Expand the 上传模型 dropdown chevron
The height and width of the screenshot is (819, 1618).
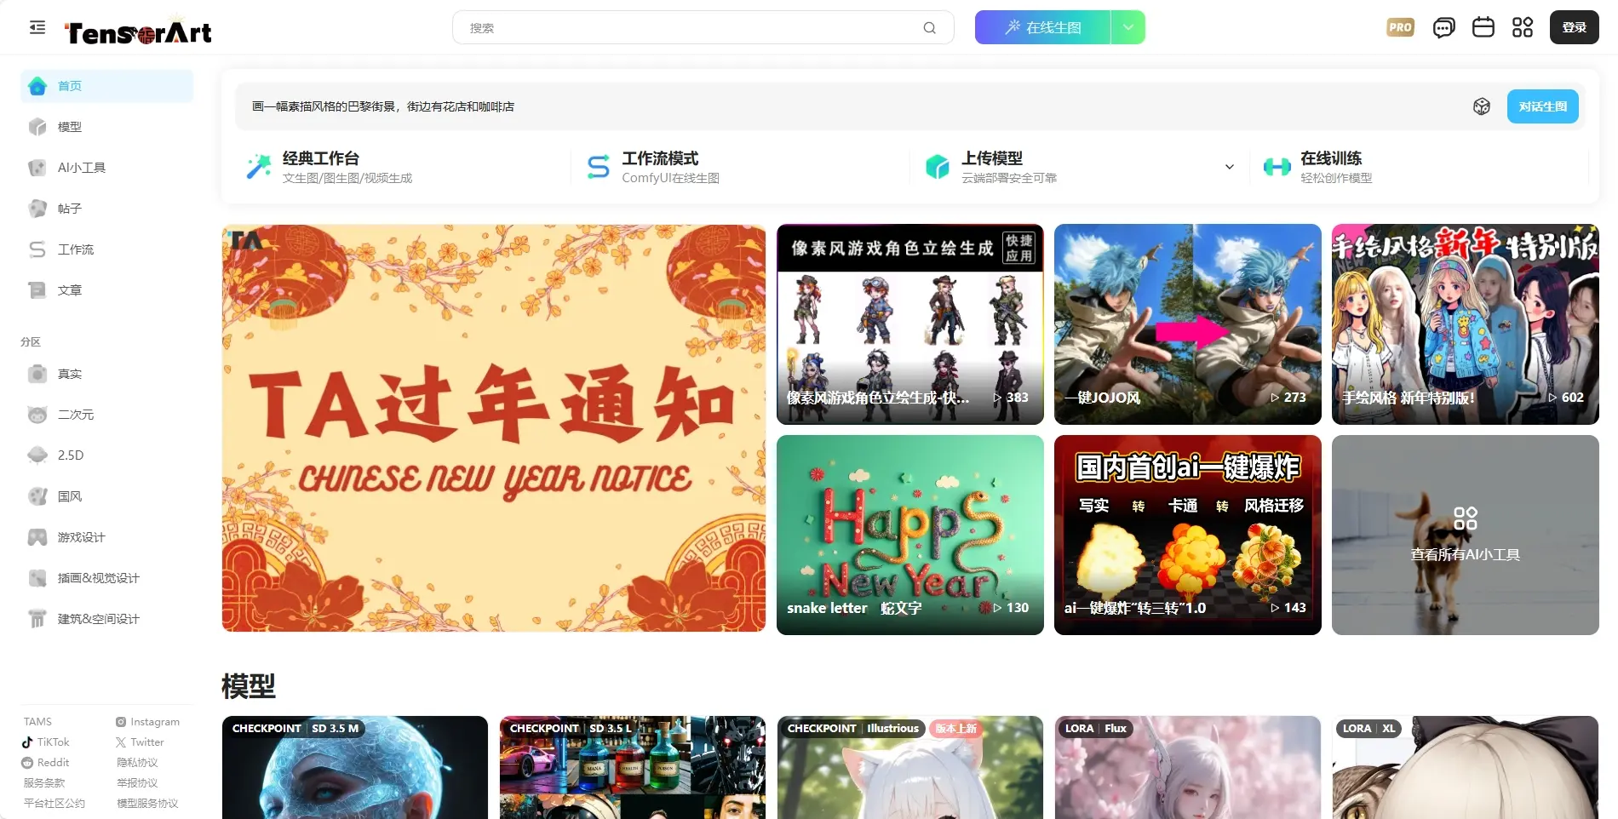1229,167
